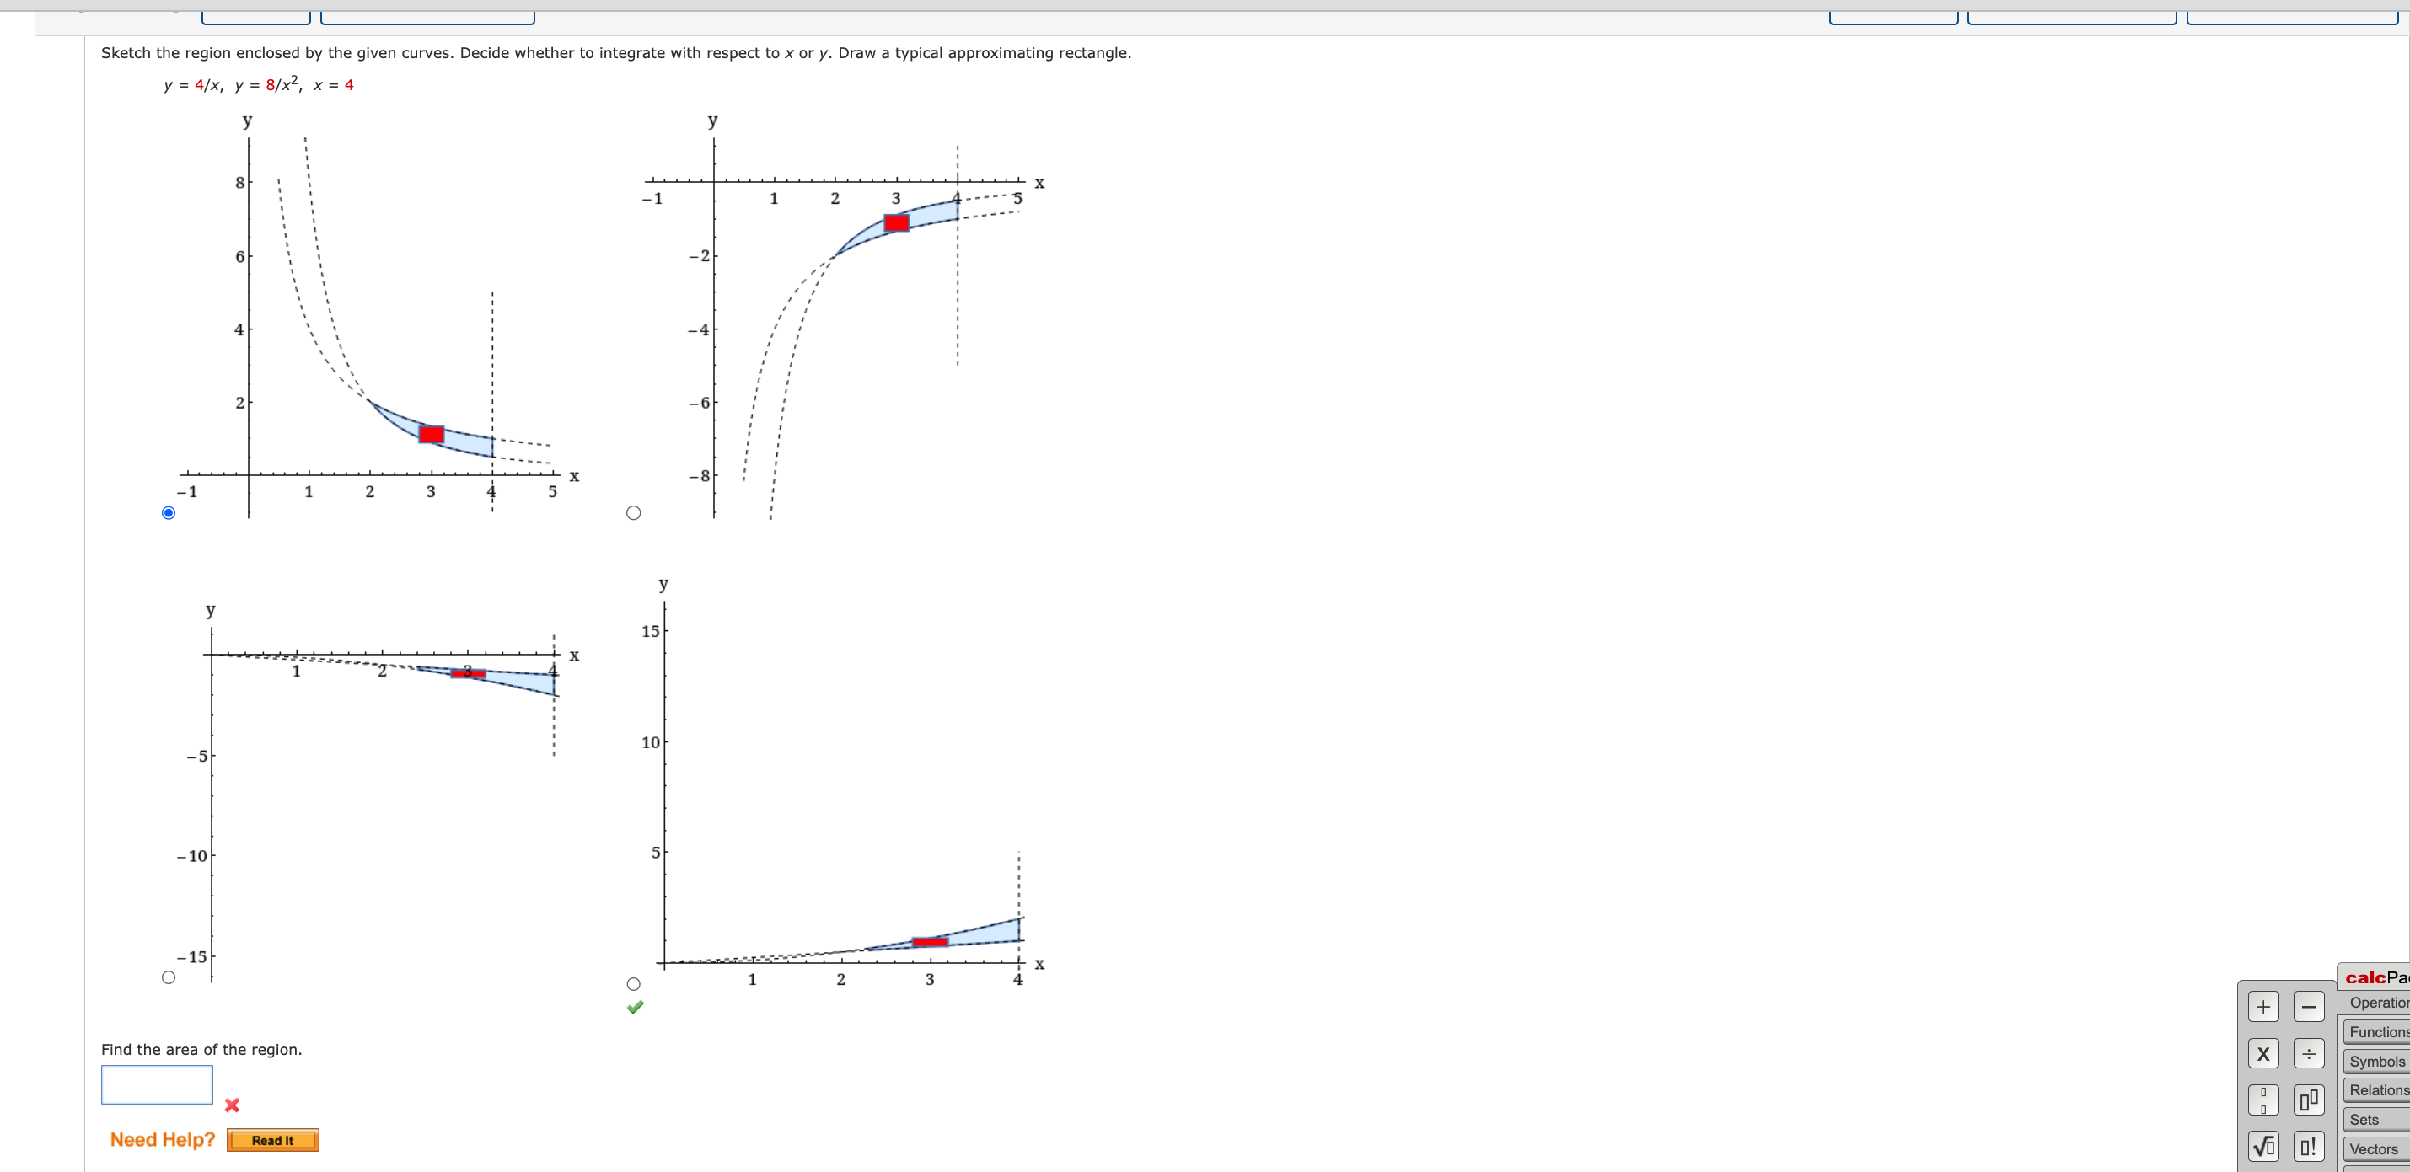Viewport: 2410px width, 1172px height.
Task: Insert a square root symbol
Action: pyautogui.click(x=2265, y=1148)
